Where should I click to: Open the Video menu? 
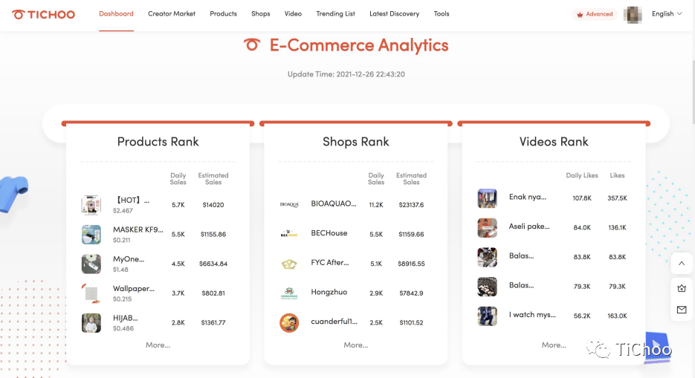point(293,13)
